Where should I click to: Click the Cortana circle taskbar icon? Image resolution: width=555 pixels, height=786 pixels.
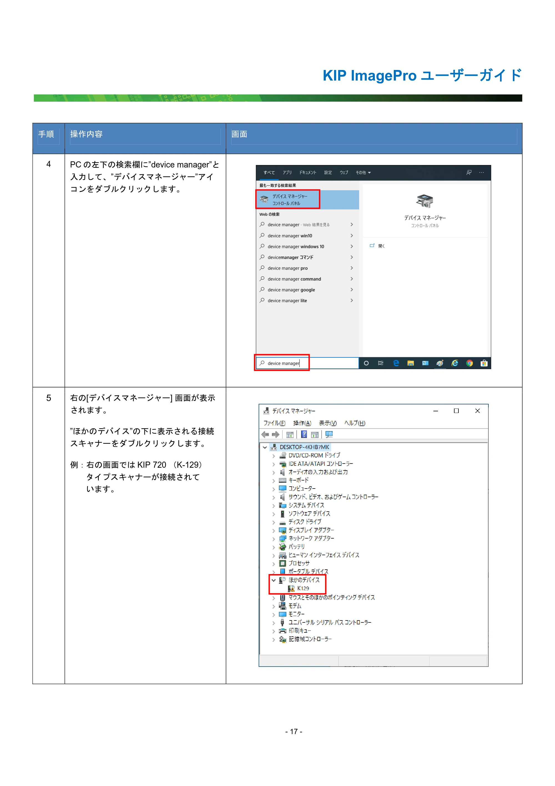click(366, 363)
